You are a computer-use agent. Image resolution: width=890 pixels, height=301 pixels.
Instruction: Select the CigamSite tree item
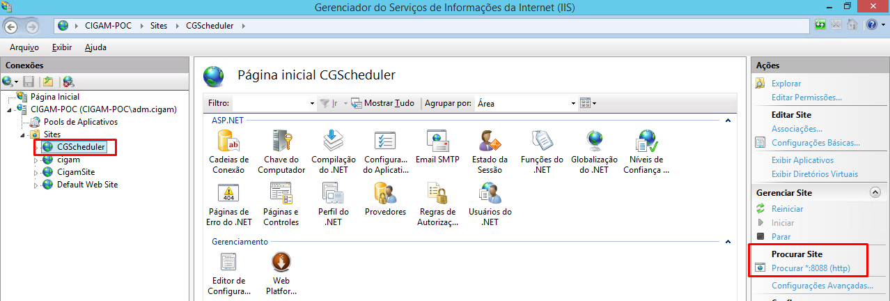click(76, 172)
